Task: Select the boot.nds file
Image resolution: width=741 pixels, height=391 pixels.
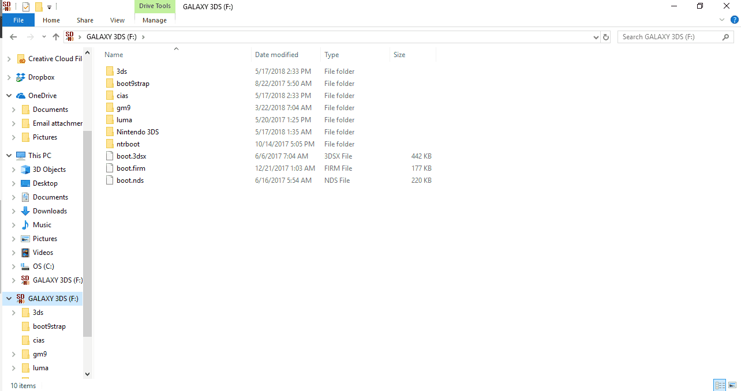Action: coord(130,181)
